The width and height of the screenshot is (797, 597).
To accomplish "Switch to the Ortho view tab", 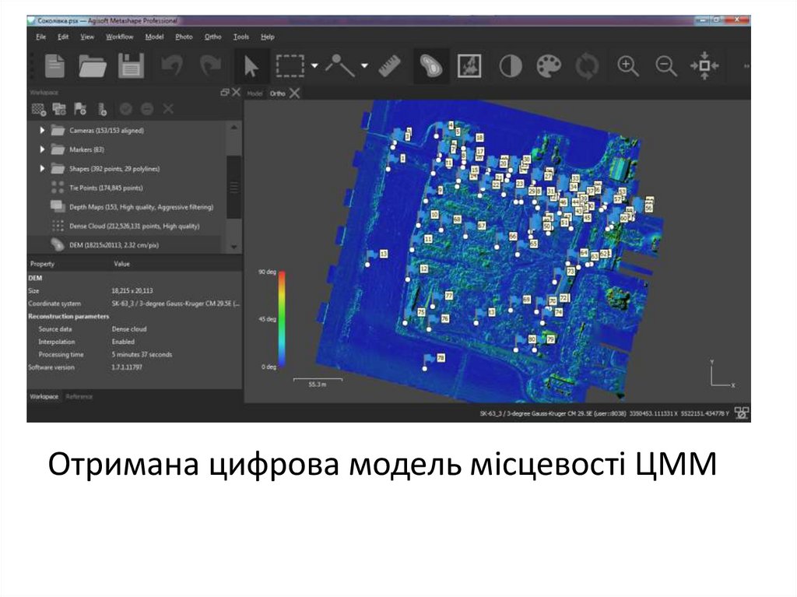I will pos(278,93).
